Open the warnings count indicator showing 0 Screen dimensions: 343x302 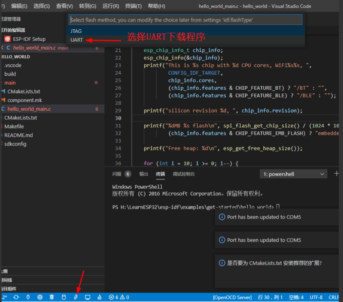pyautogui.click(x=124, y=297)
